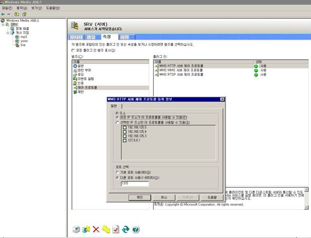
Task: Click green status icon of WMS HTTP plug-in
Action: point(256,66)
